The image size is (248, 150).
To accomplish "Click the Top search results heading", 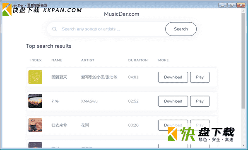I will click(49, 46).
